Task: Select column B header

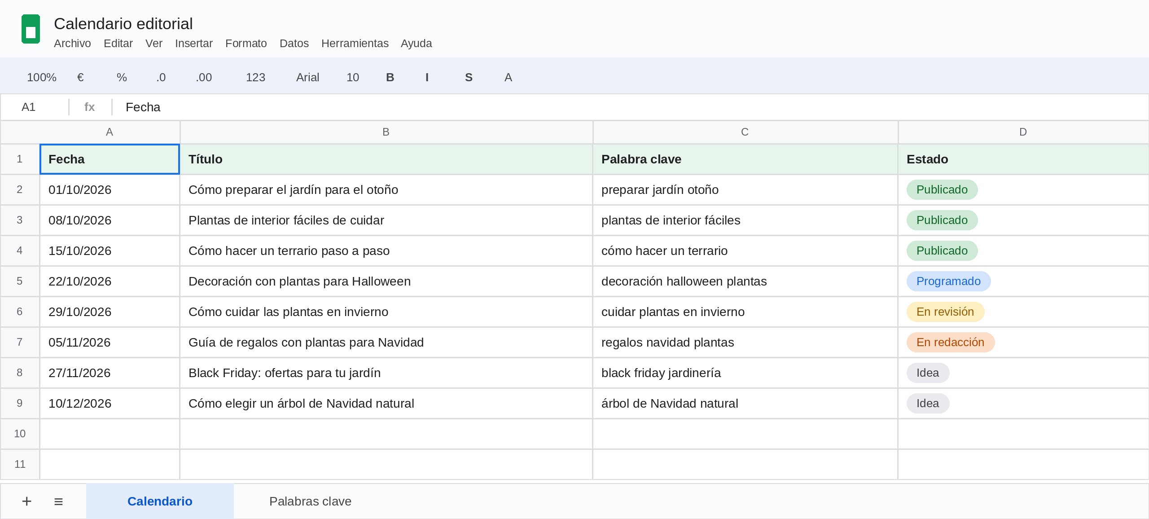Action: (x=386, y=132)
